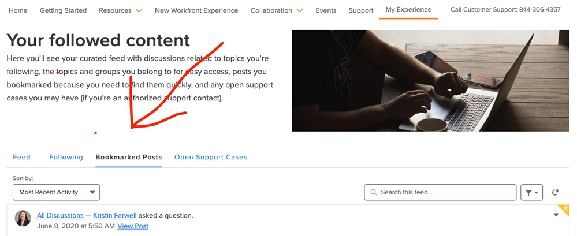Go to Home in navigation
The image size is (577, 236).
pyautogui.click(x=18, y=10)
